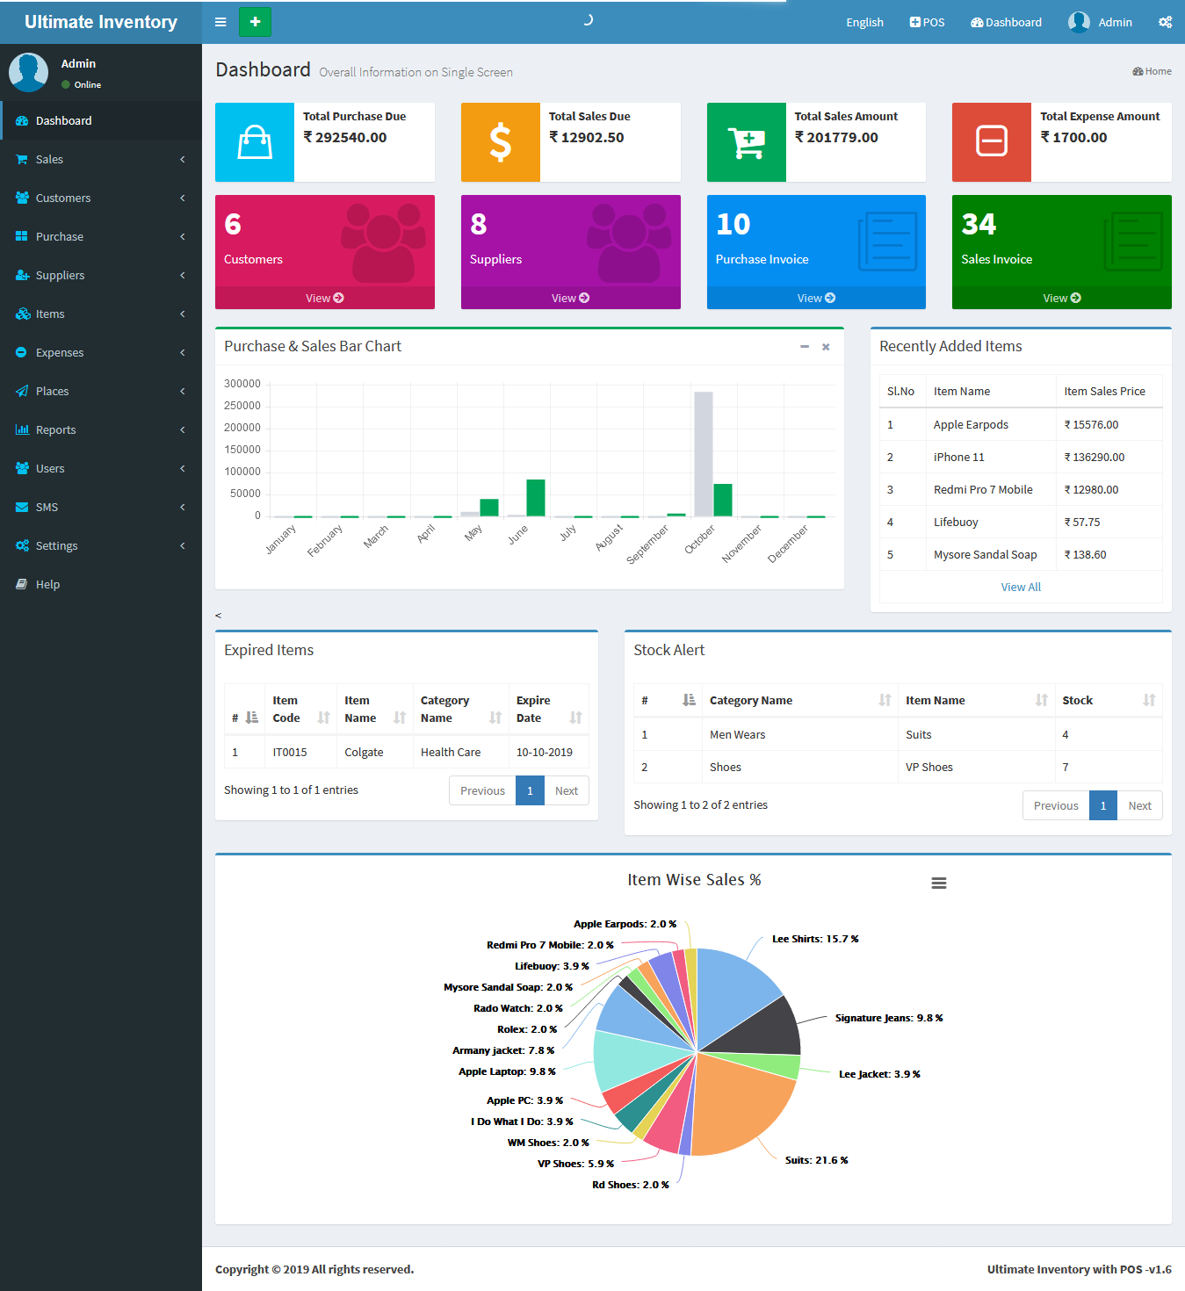Screen dimensions: 1185x1291
Task: Collapse the Purchase & Sales Bar Chart panel
Action: [x=804, y=347]
